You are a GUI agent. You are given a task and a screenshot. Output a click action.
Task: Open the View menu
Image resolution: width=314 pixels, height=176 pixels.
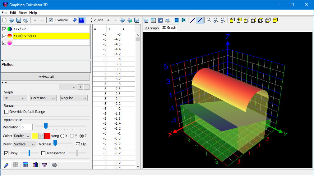click(23, 13)
